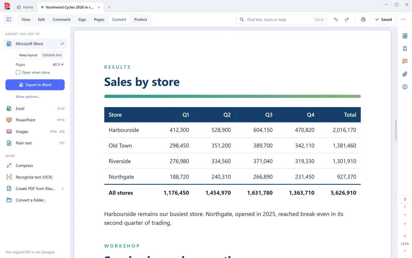Image resolution: width=412 pixels, height=258 pixels.
Task: Open the comments panel icon
Action: coord(405,61)
